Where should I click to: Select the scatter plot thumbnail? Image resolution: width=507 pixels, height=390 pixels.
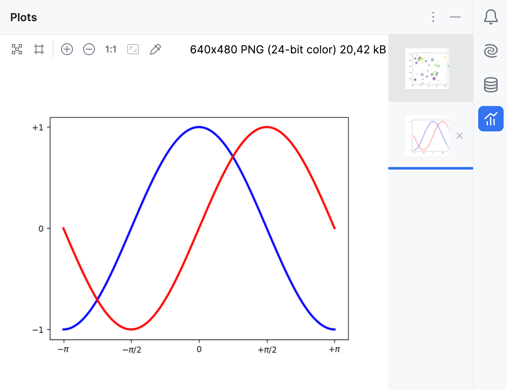pos(427,69)
